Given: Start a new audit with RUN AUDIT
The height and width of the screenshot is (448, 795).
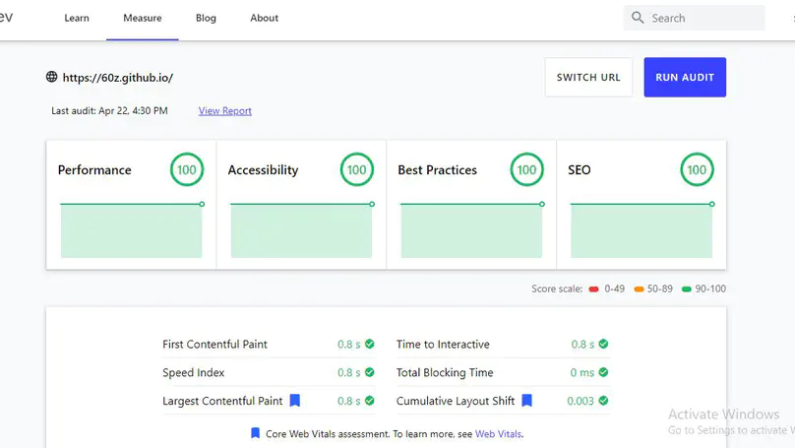Looking at the screenshot, I should click(685, 77).
